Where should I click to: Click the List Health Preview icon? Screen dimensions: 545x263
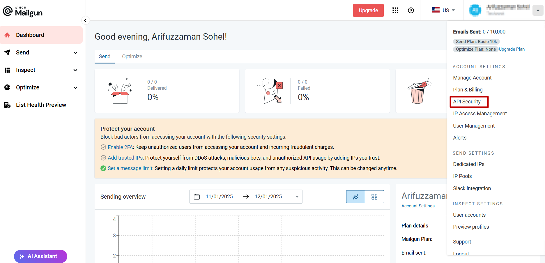tap(8, 105)
